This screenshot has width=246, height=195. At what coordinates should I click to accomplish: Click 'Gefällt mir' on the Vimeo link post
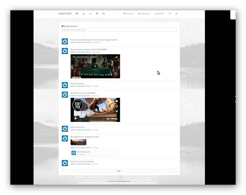[74, 96]
